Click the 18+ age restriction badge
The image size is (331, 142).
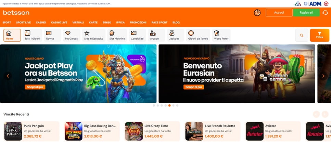(326, 3)
